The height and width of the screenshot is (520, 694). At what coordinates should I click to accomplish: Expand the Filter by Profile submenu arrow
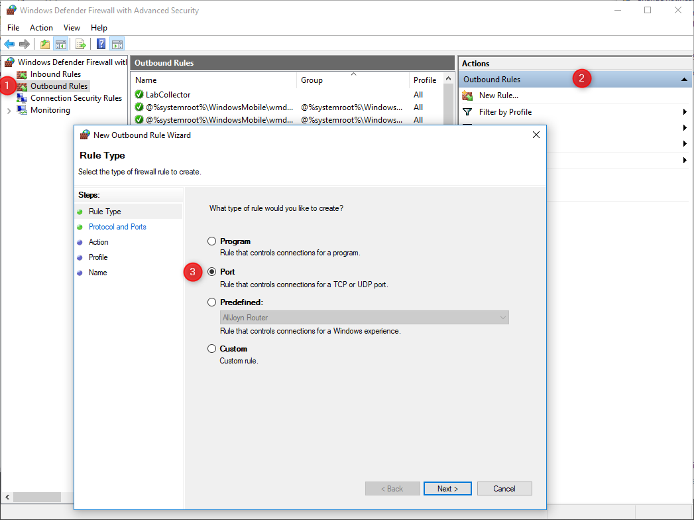click(x=685, y=111)
